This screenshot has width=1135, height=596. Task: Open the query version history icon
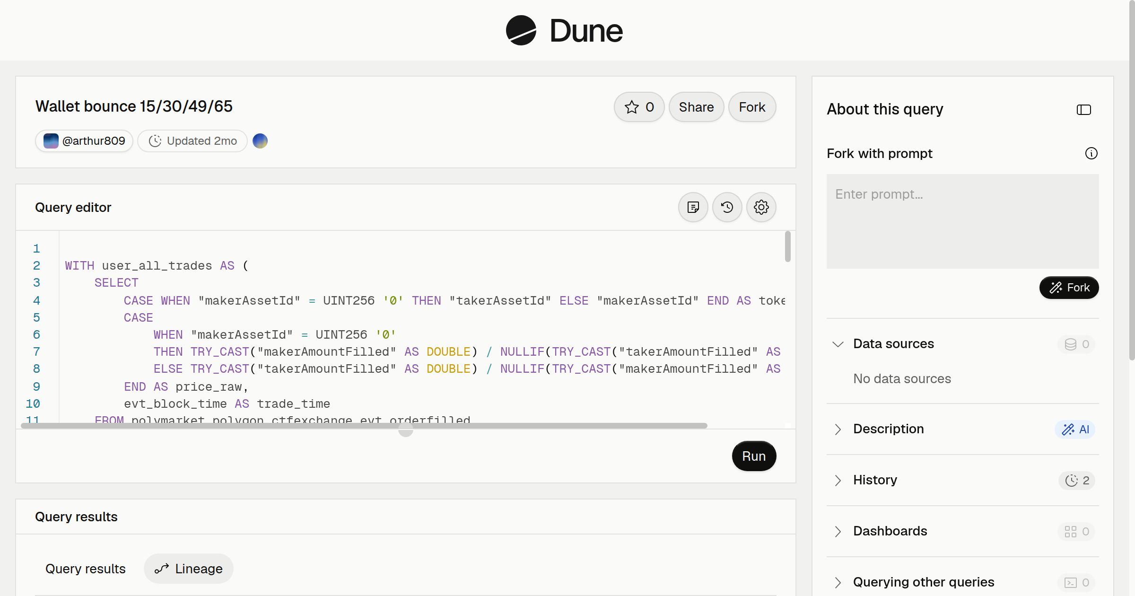tap(727, 207)
